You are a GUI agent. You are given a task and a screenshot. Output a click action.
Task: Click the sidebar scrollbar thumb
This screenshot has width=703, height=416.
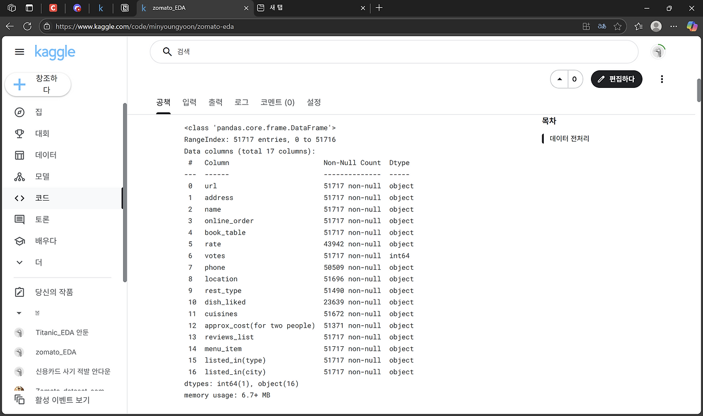point(125,192)
